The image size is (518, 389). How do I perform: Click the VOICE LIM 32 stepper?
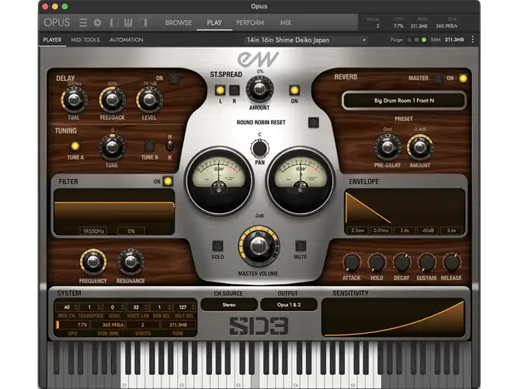[x=137, y=307]
